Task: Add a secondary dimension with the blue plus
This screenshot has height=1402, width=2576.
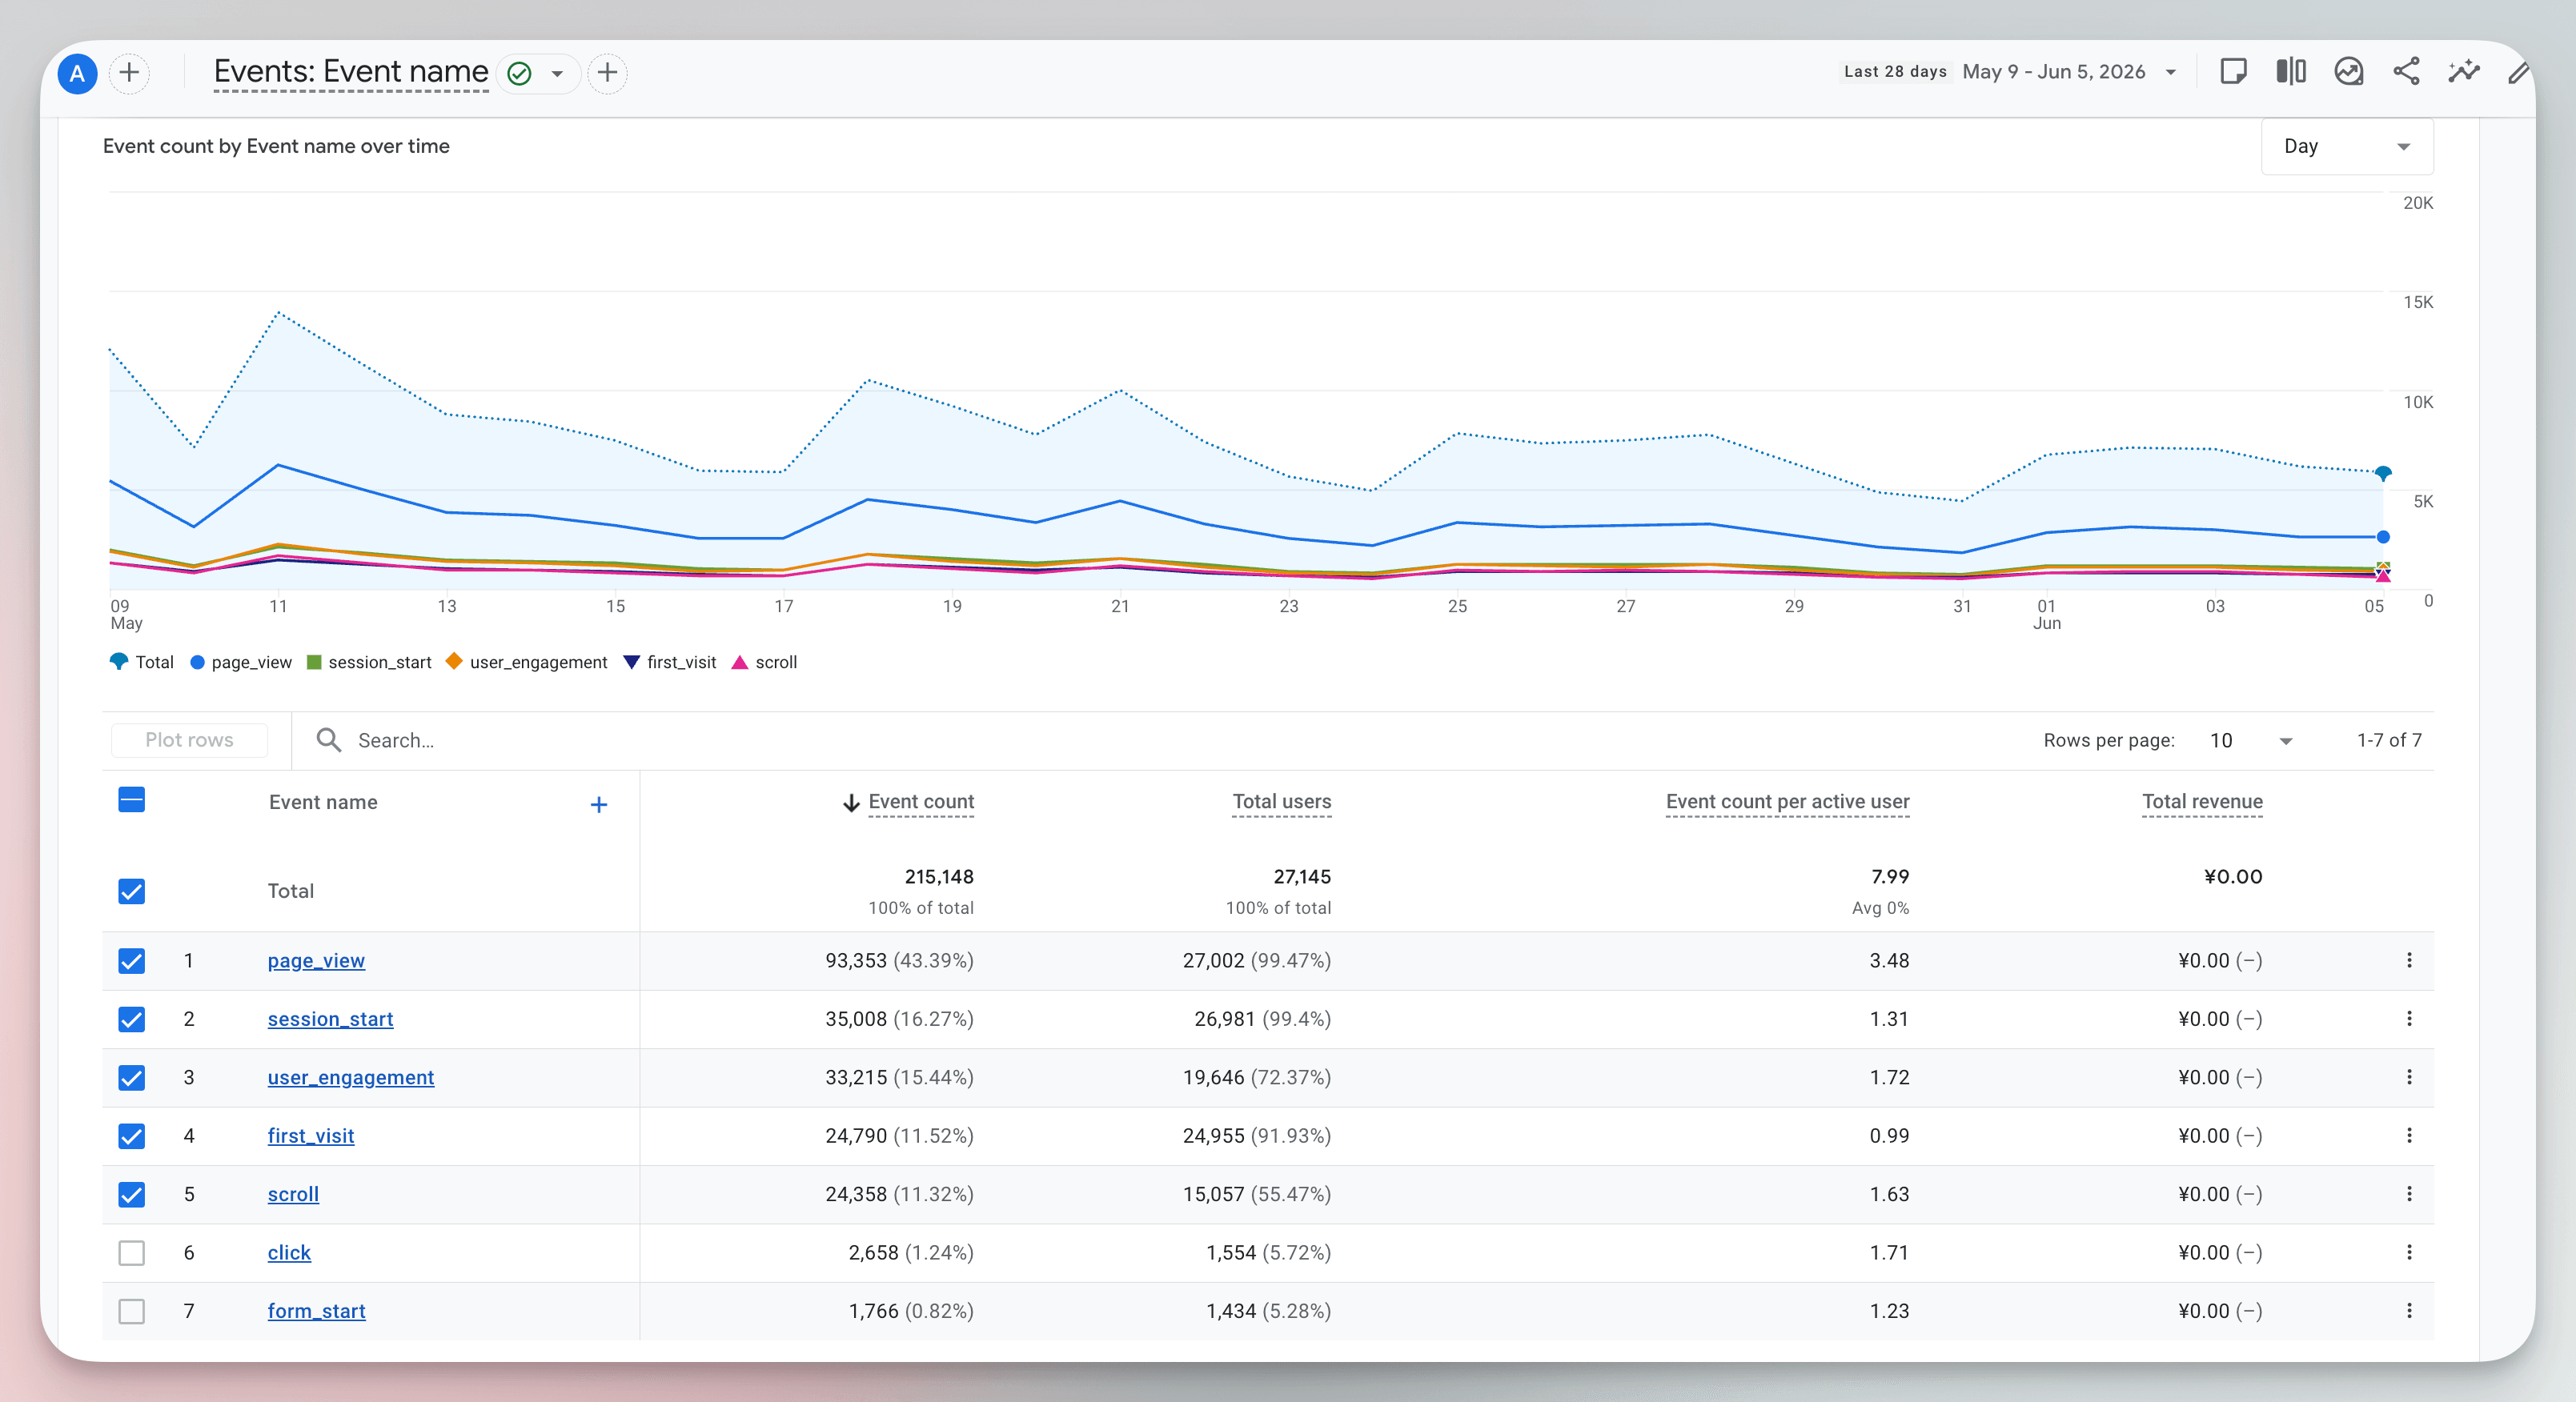Action: pyautogui.click(x=598, y=805)
